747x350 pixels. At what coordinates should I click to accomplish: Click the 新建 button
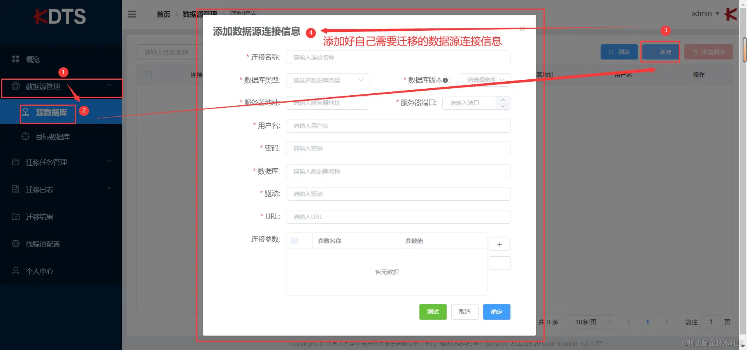point(661,52)
